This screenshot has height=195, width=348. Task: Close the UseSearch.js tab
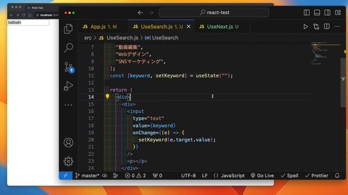click(x=189, y=27)
